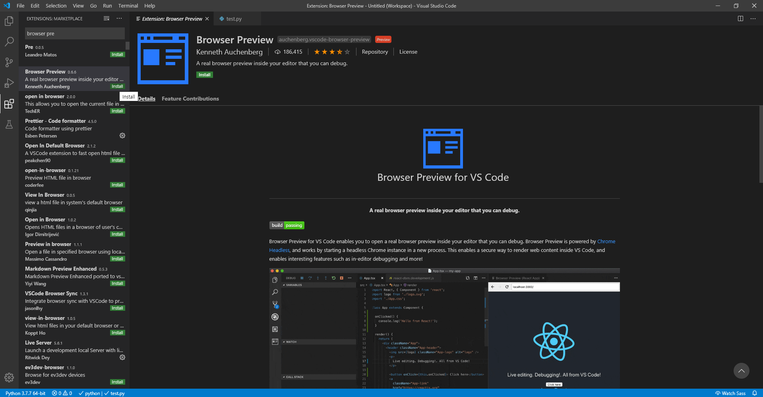
Task: Install View In Browser by qinjia
Action: (117, 209)
